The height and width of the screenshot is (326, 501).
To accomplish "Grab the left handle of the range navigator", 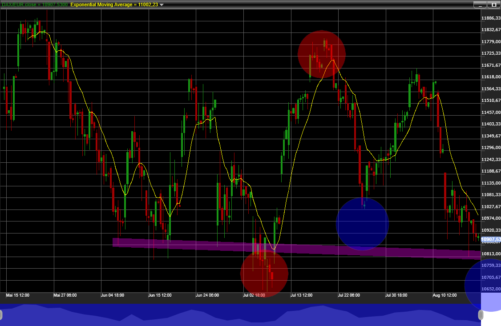I will (x=1, y=315).
